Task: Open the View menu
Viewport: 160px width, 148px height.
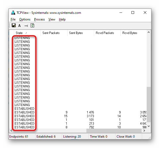Action: coord(52,19)
